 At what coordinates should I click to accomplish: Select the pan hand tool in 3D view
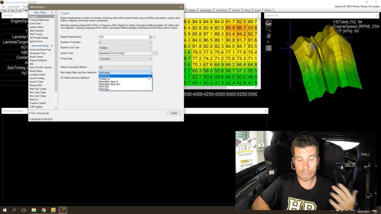269,35
